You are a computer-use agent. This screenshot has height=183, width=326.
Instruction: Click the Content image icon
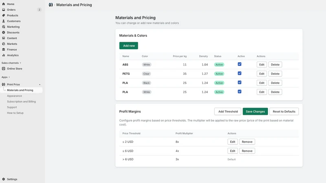tap(4, 38)
